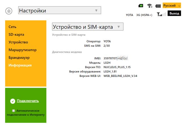
Task: Open SD-карта settings section
Action: click(x=16, y=35)
